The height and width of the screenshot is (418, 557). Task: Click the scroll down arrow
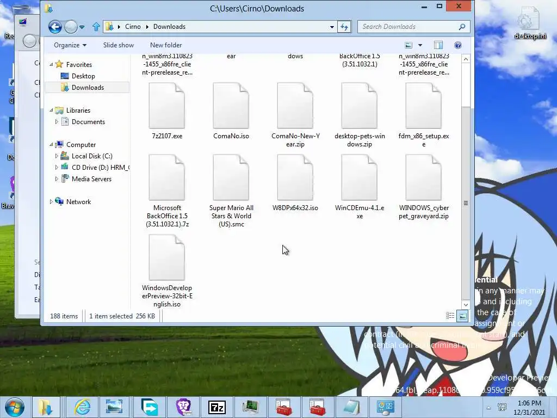(466, 305)
